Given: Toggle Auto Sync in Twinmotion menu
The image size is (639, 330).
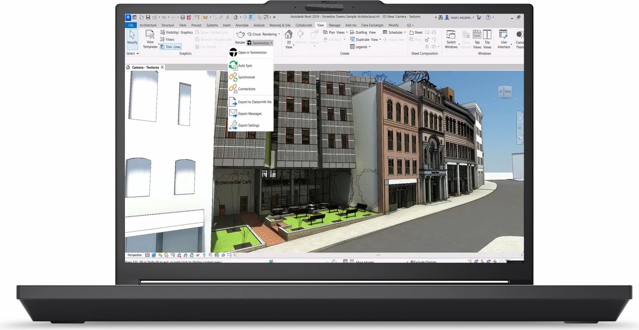Looking at the screenshot, I should click(x=245, y=66).
